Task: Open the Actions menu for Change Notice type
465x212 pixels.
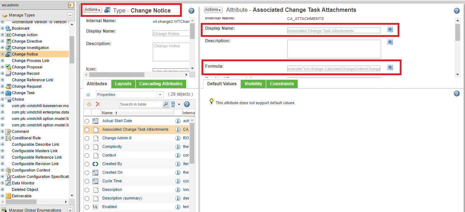Action: pyautogui.click(x=92, y=10)
